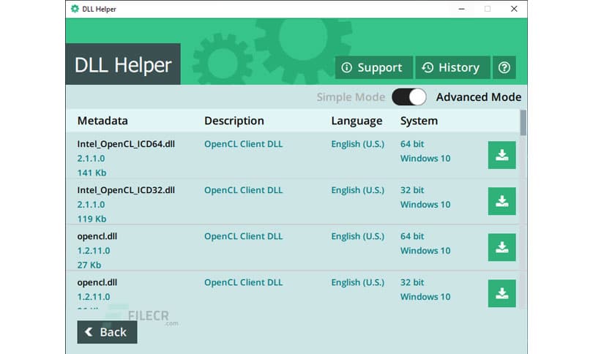Click version 2.1.1.0 of Intel_OpenCL_ICD64.dll
612x354 pixels.
(91, 158)
